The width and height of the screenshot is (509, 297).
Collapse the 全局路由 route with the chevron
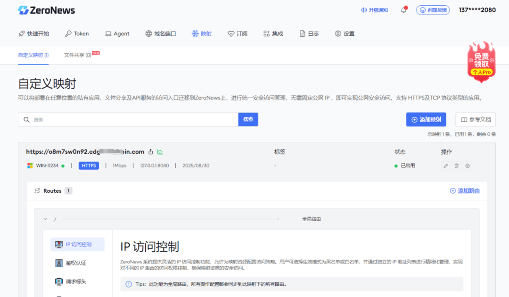[45, 219]
